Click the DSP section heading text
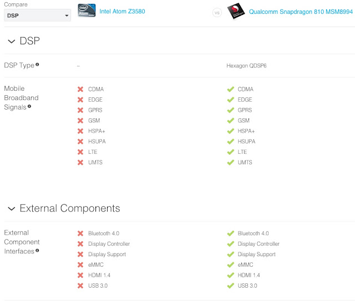This screenshot has width=355, height=301. click(29, 41)
